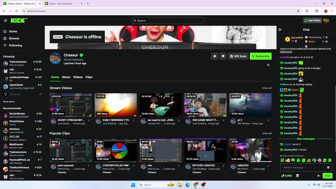
Task: Open Trainwreckstv in Following list
Action: click(22, 63)
